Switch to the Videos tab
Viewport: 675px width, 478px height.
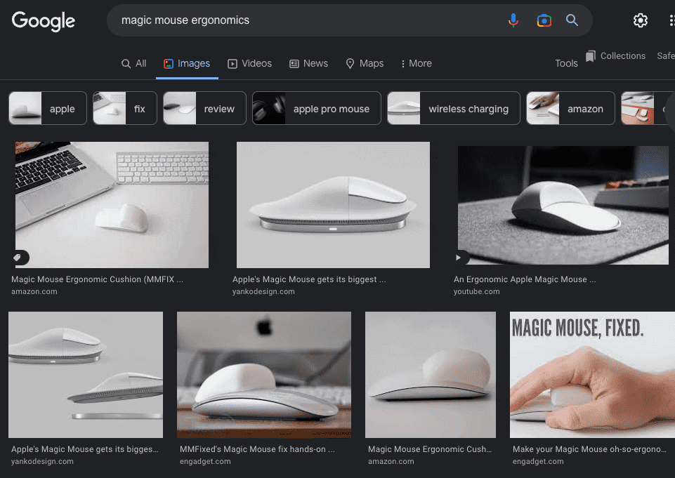(249, 64)
